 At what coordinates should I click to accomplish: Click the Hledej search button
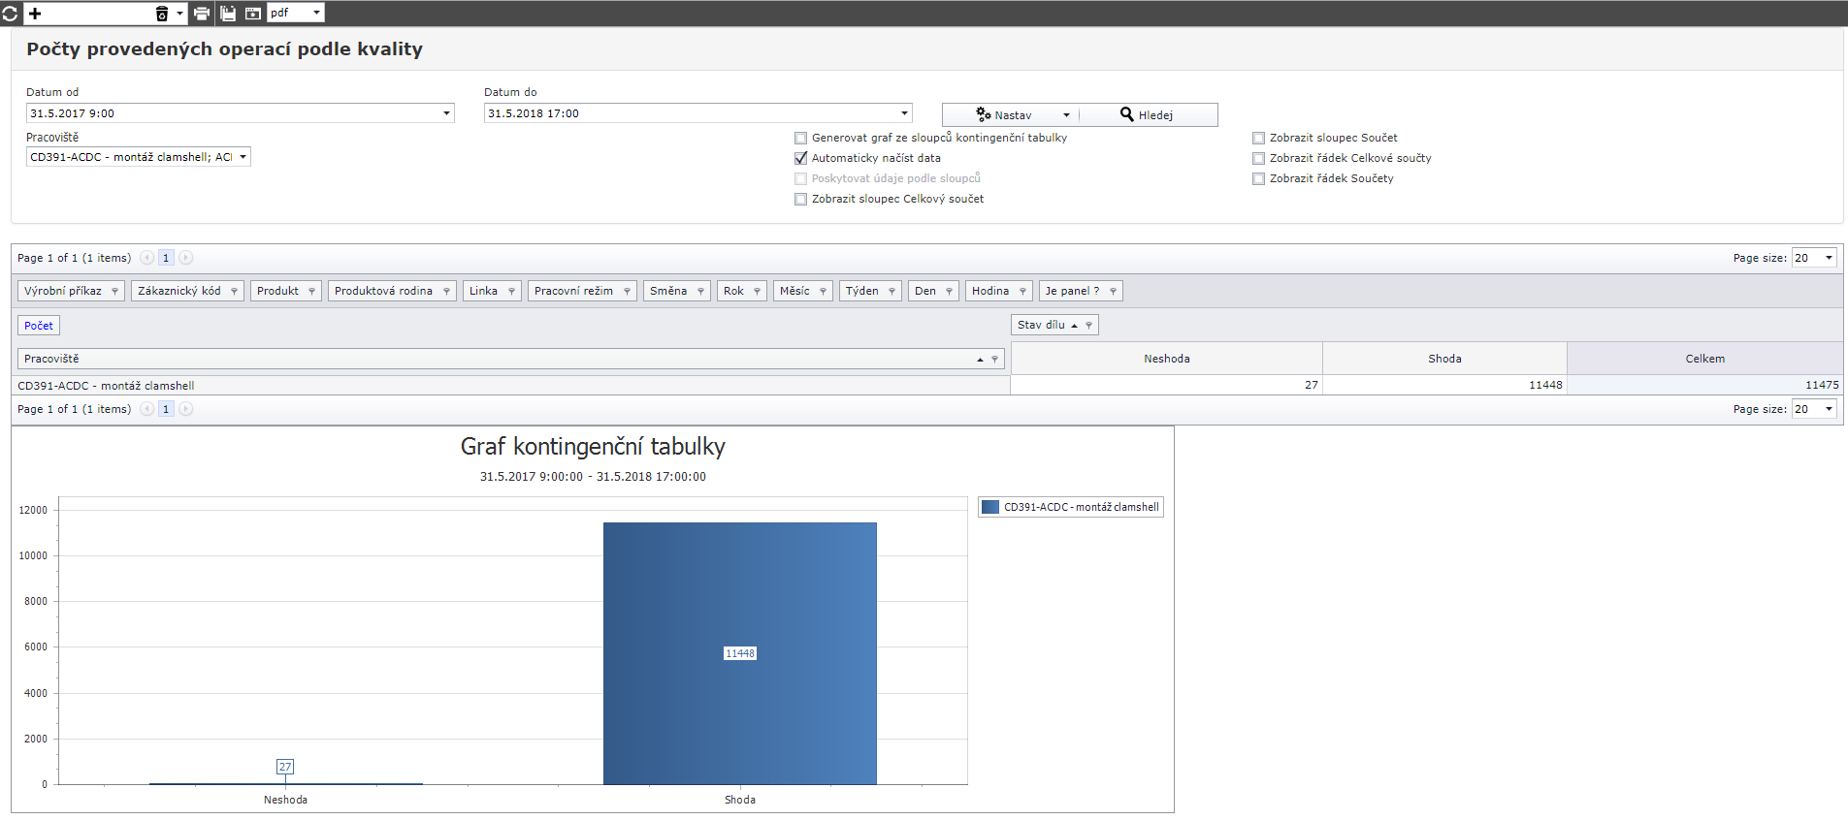(1149, 115)
